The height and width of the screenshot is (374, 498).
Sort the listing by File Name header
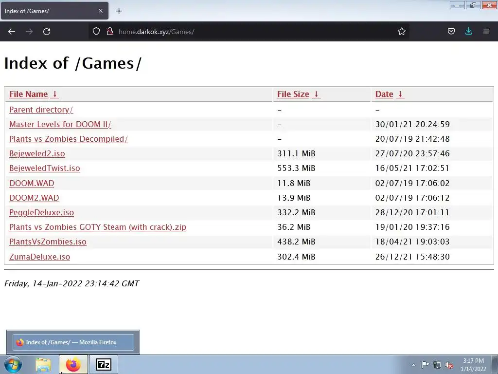click(x=28, y=94)
